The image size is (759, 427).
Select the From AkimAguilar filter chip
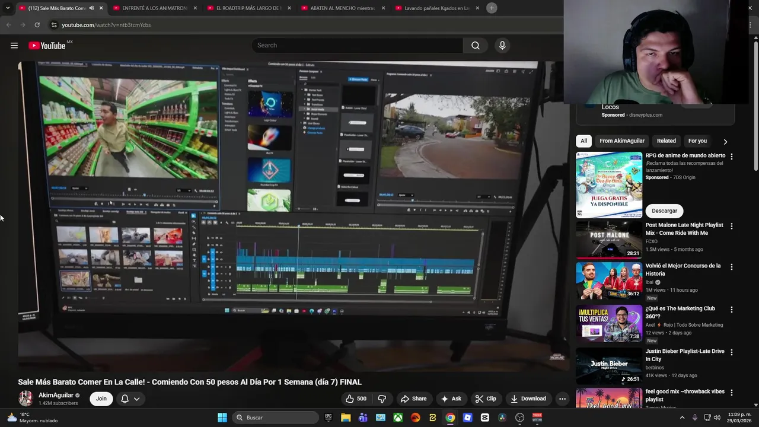click(x=621, y=141)
